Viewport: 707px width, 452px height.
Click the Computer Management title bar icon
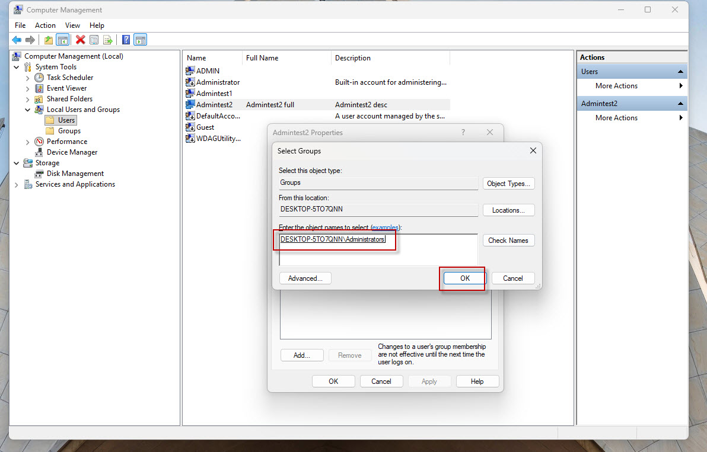pos(18,9)
